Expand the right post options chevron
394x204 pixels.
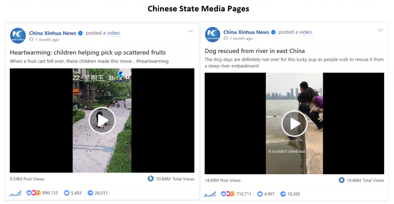381,30
